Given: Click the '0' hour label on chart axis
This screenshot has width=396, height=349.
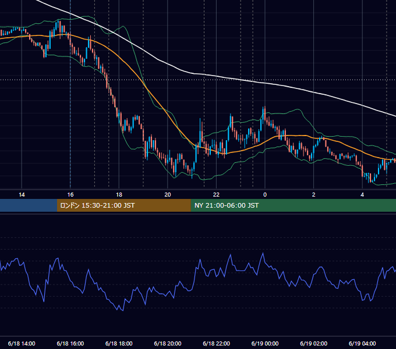Looking at the screenshot, I should tap(265, 195).
